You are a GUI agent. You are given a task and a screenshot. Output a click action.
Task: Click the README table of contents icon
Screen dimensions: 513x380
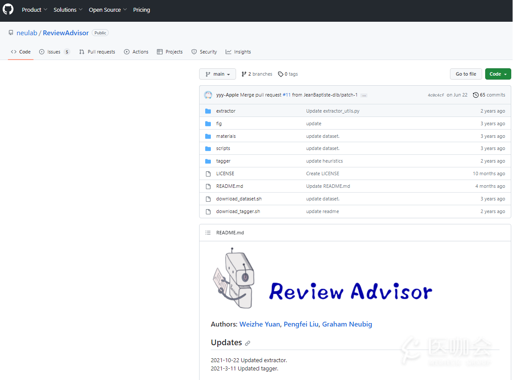tap(208, 233)
